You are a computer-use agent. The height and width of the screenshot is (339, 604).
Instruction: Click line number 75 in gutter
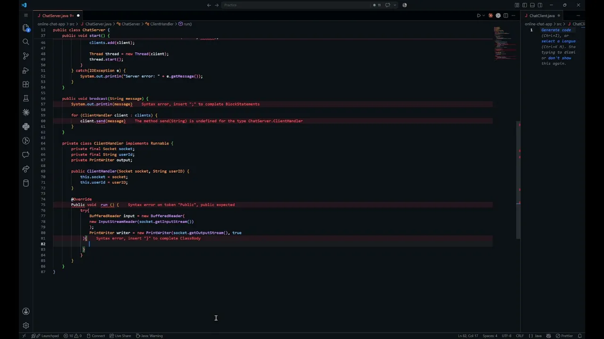pyautogui.click(x=43, y=205)
